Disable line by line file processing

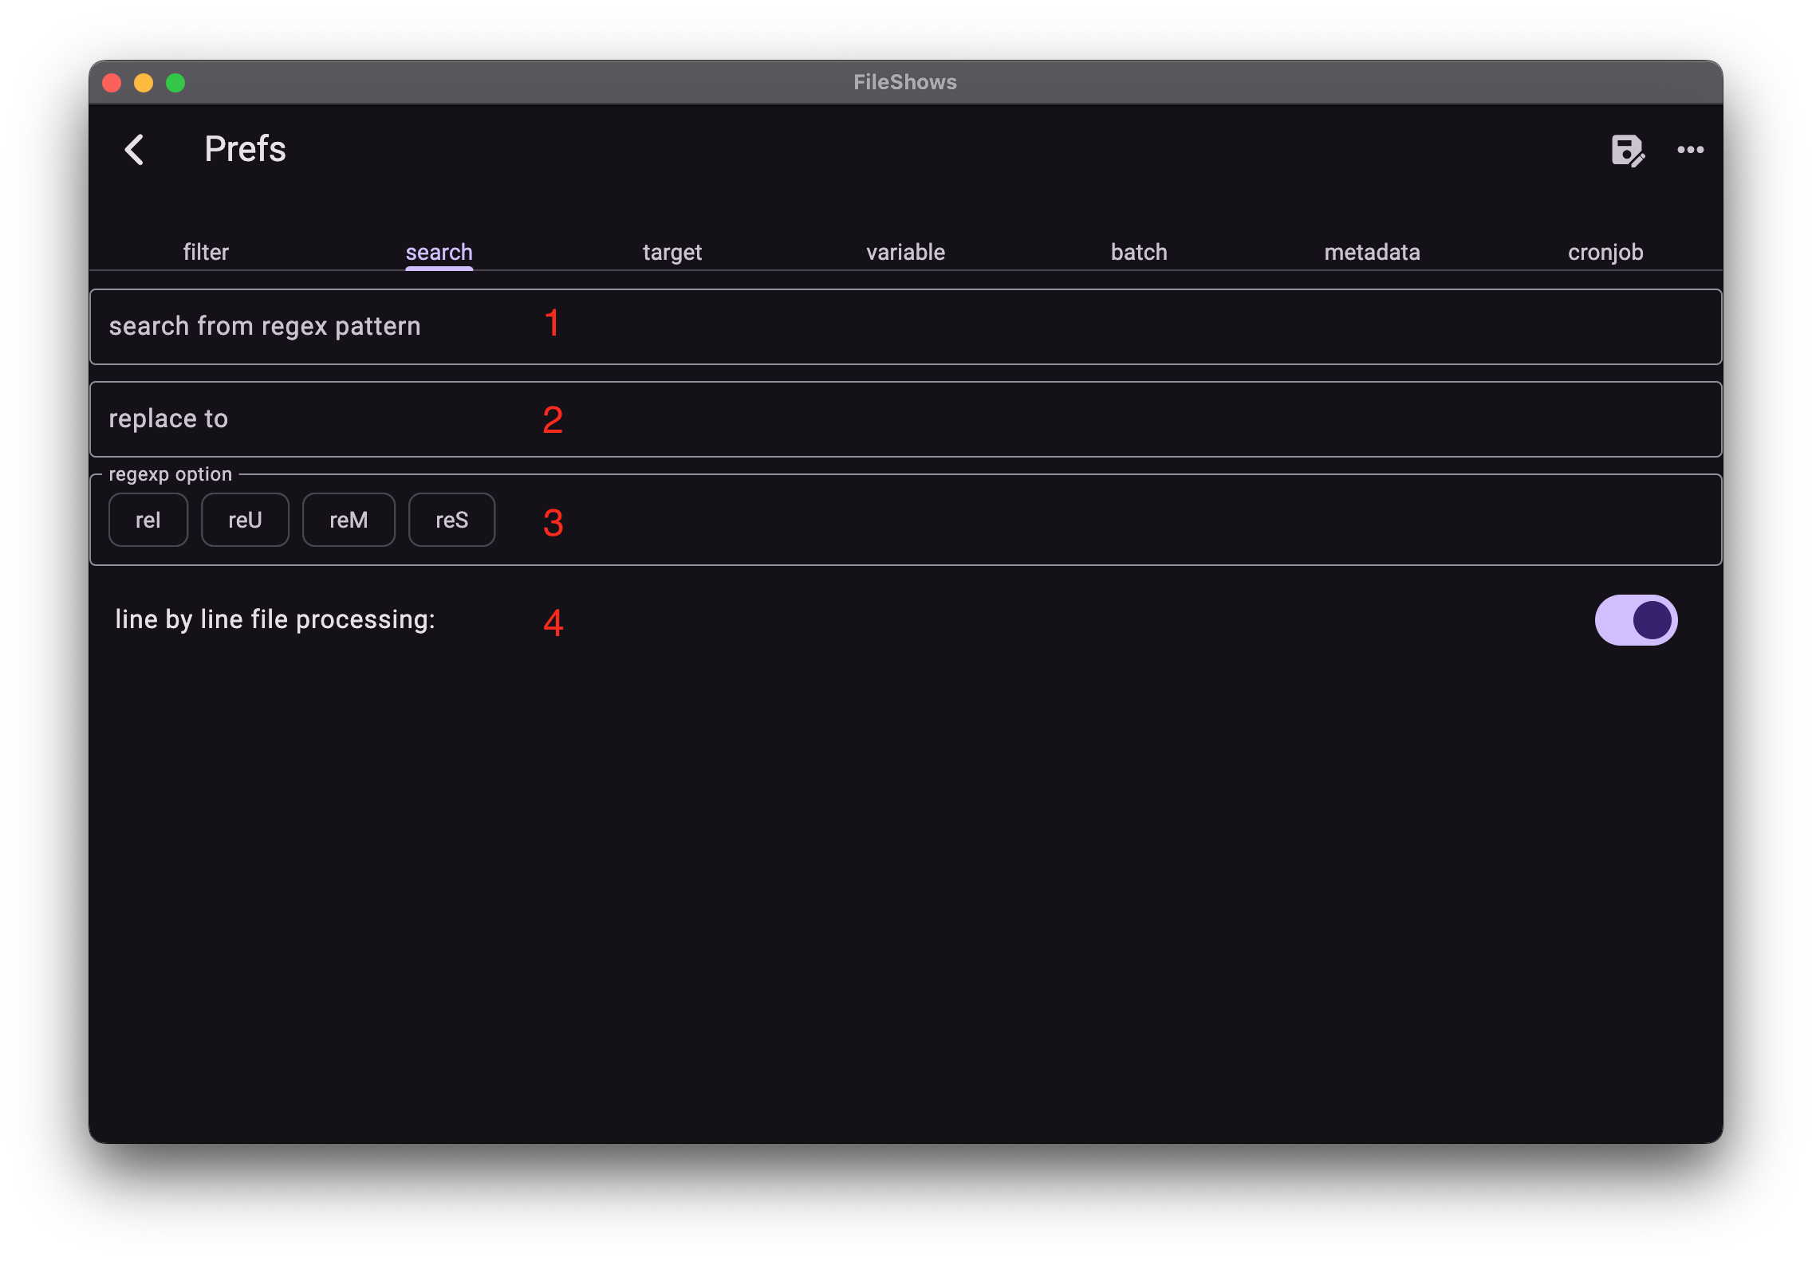(x=1636, y=619)
